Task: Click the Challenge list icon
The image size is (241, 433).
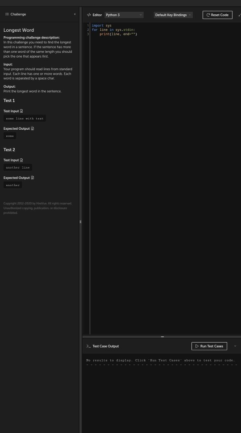Action: 7,14
